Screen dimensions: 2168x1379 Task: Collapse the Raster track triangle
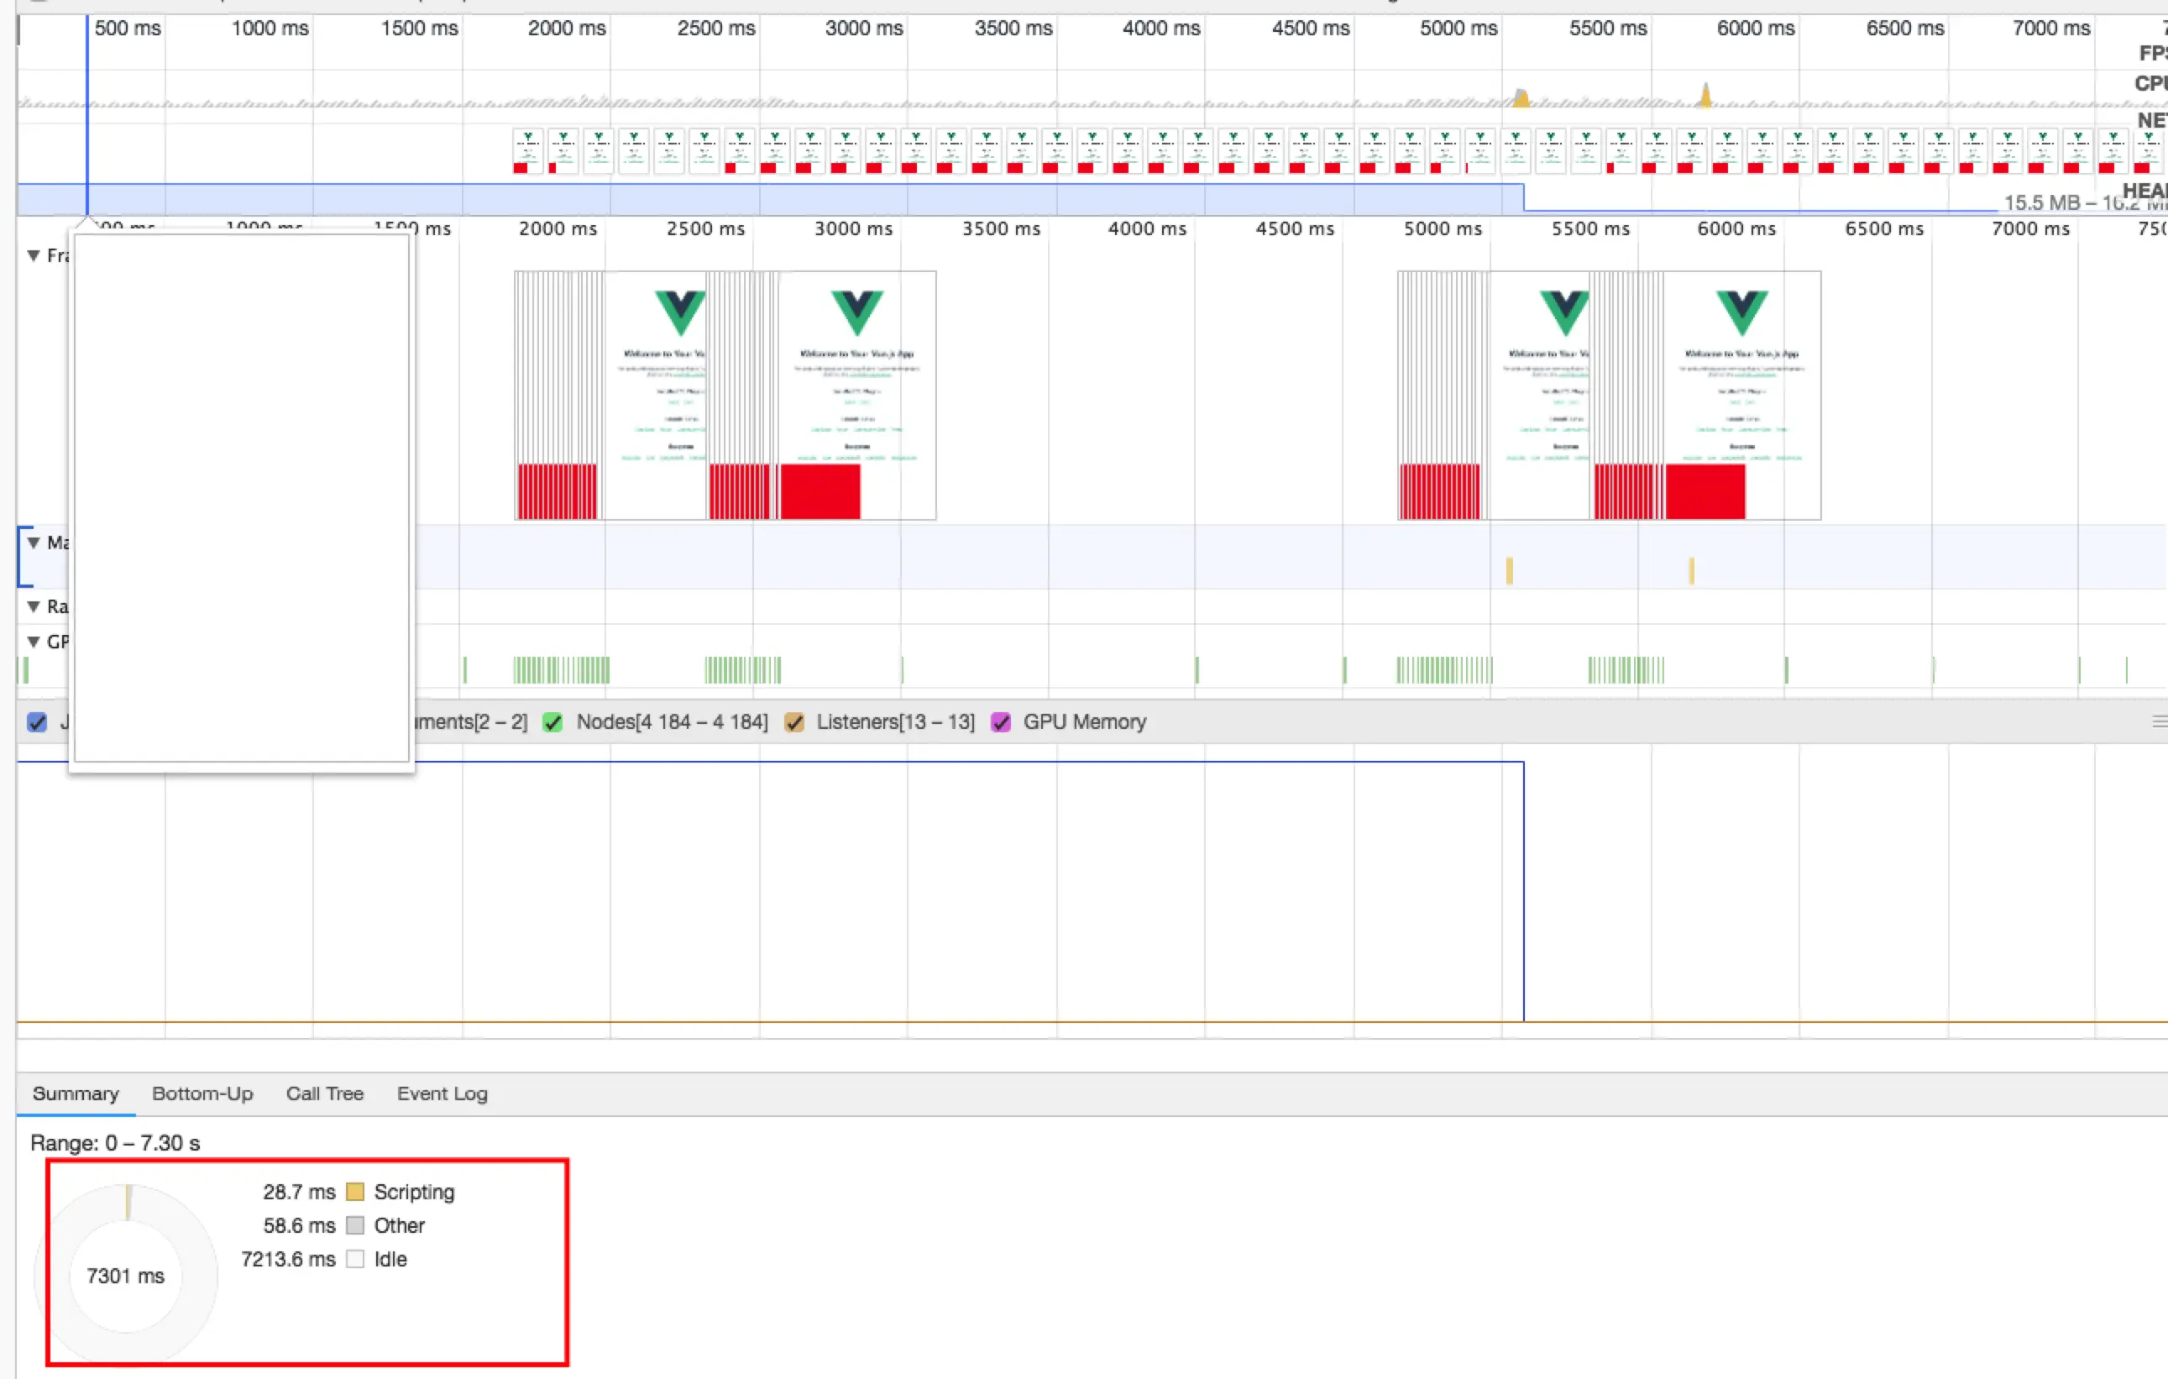34,606
